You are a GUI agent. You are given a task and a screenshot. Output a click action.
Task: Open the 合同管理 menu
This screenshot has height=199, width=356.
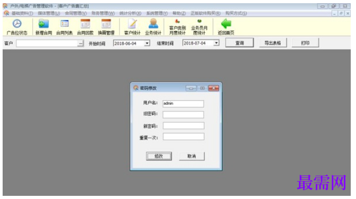click(x=76, y=13)
